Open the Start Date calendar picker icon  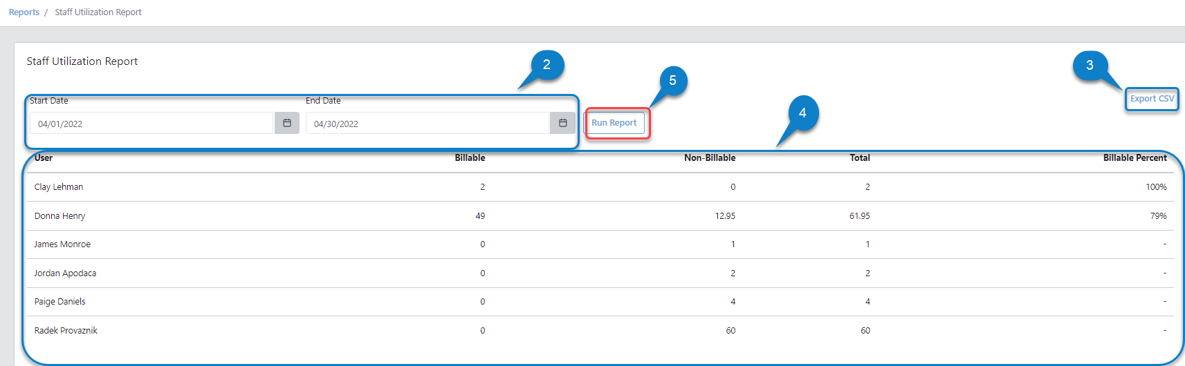coord(286,123)
